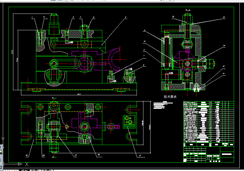Switch to the 布局2 layout tab
This screenshot has width=244, height=171.
[x=47, y=170]
